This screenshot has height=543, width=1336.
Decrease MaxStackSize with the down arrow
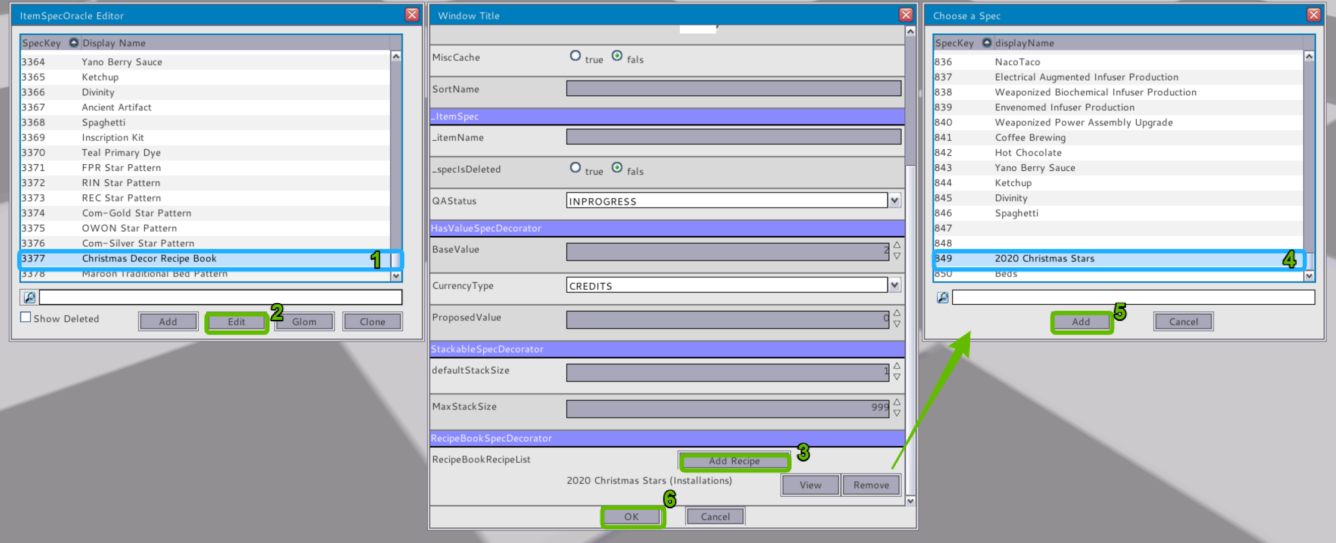(x=897, y=414)
